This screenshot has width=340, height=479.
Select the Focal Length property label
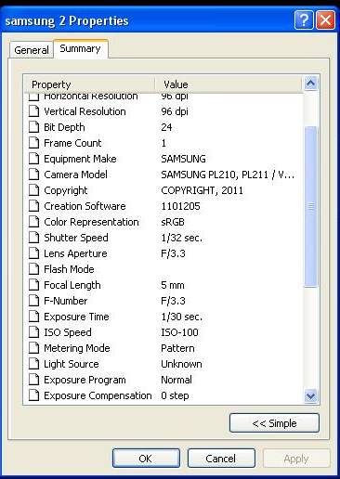[x=72, y=285]
